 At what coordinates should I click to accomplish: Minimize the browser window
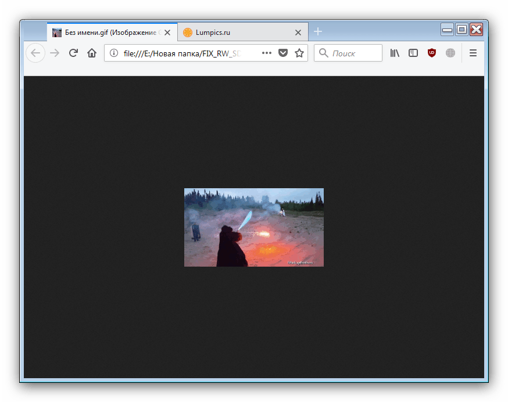point(447,30)
